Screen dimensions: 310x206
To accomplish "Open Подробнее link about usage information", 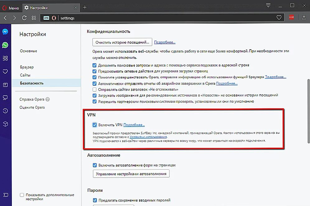I will click(x=275, y=77).
